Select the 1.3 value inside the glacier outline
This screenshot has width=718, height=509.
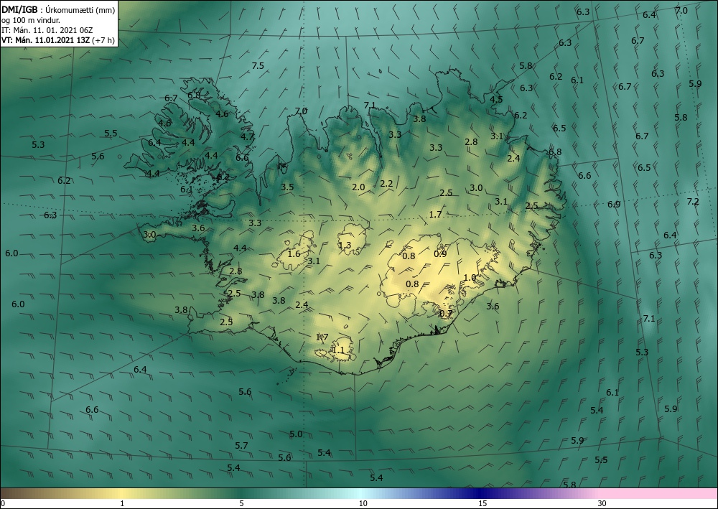click(345, 246)
